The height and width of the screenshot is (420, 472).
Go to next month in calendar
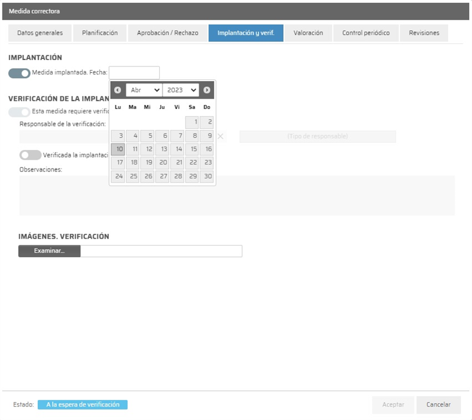point(207,90)
